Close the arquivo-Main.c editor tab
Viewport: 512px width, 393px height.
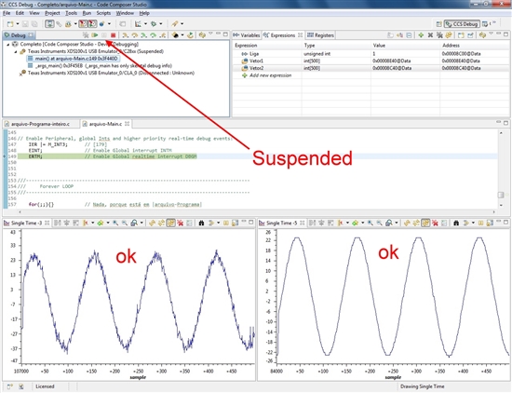[127, 124]
